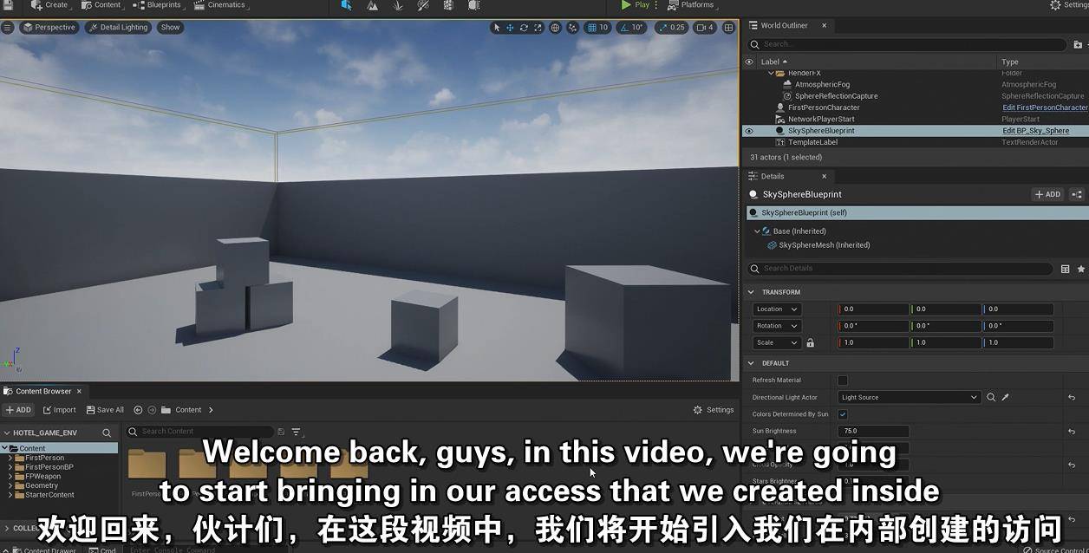Open editor Settings gear at top right
Image resolution: width=1089 pixels, height=553 pixels.
1068,5
